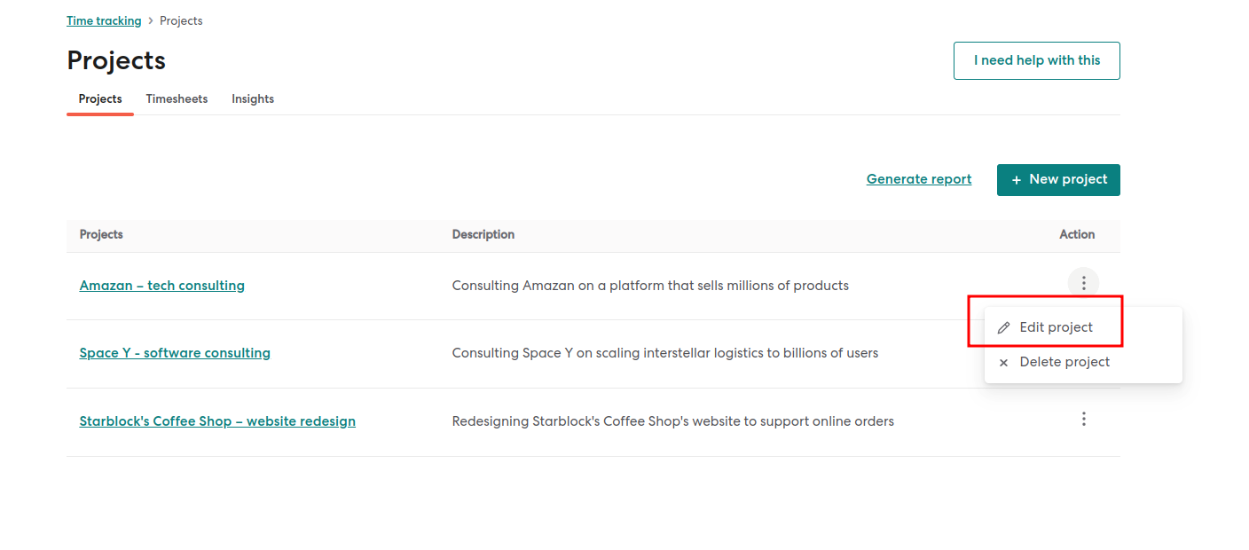Select the Projects tab
Image resolution: width=1249 pixels, height=550 pixels.
(x=100, y=98)
